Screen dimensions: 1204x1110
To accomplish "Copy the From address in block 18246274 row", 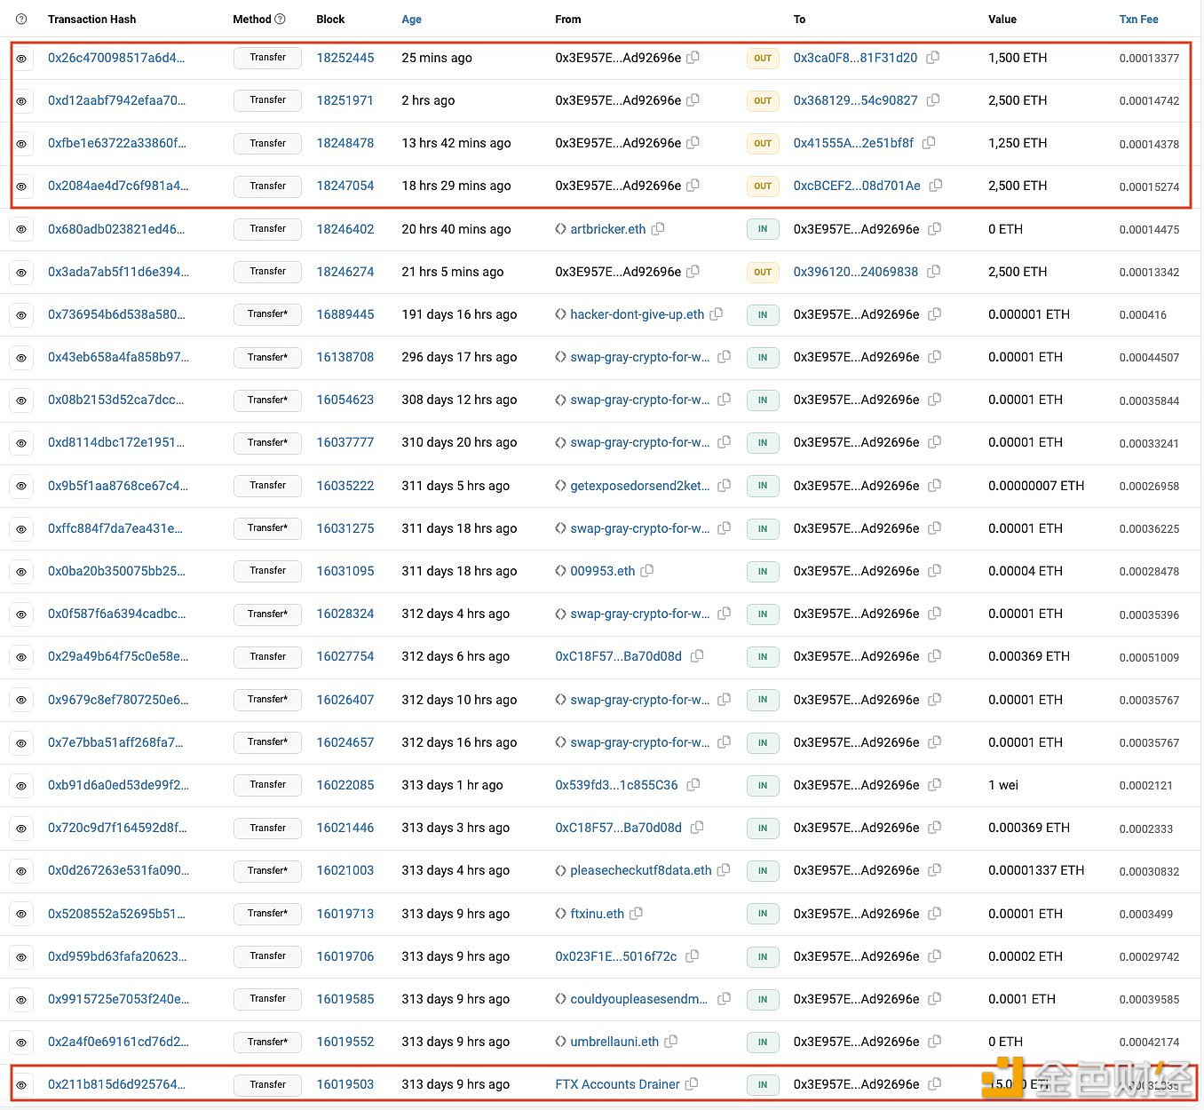I will pyautogui.click(x=693, y=271).
